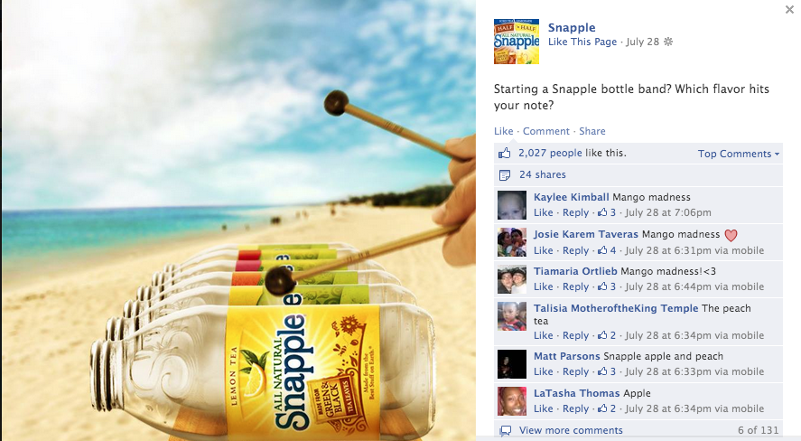801x441 pixels.
Task: Open Talisia MotheroftheKing Temple's profile name
Action: pos(616,308)
